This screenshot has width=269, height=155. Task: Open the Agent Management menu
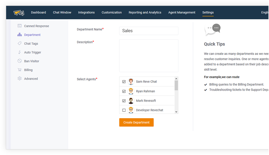182,12
